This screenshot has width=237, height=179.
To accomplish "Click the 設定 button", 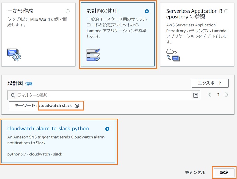I will [x=224, y=172].
